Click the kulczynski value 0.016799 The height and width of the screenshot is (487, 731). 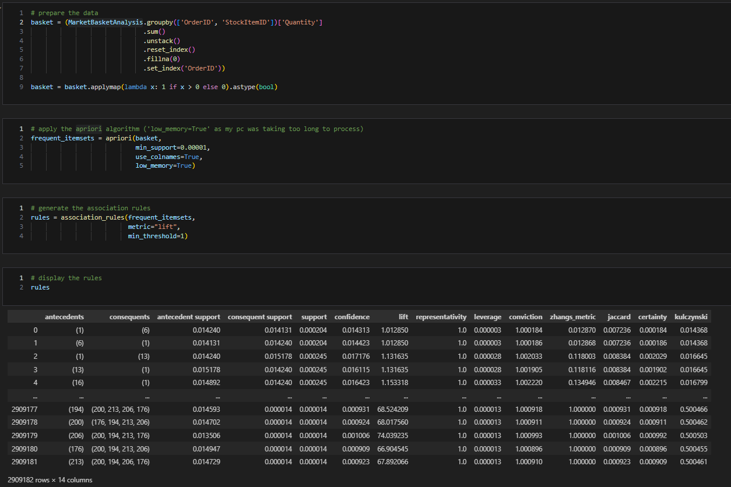click(x=694, y=383)
